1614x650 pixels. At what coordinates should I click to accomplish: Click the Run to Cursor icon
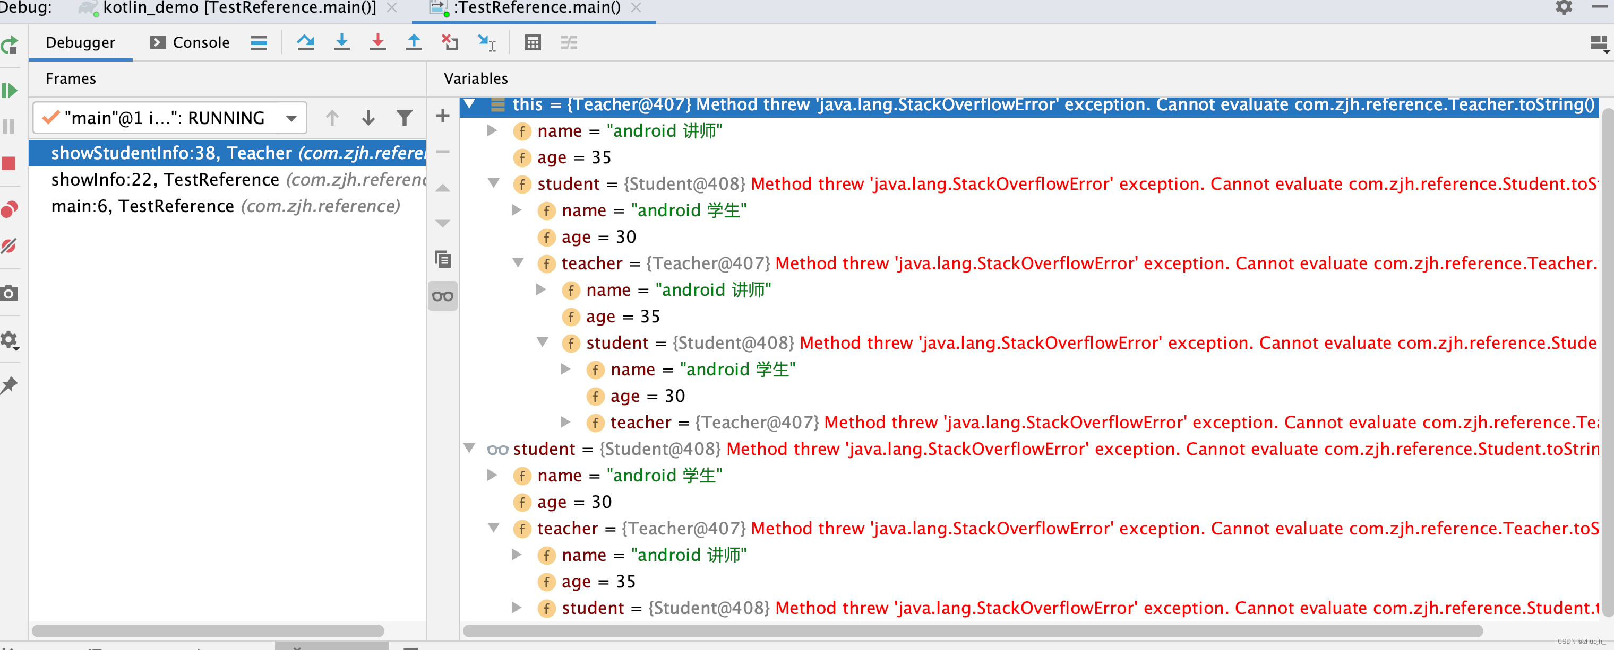pyautogui.click(x=486, y=42)
